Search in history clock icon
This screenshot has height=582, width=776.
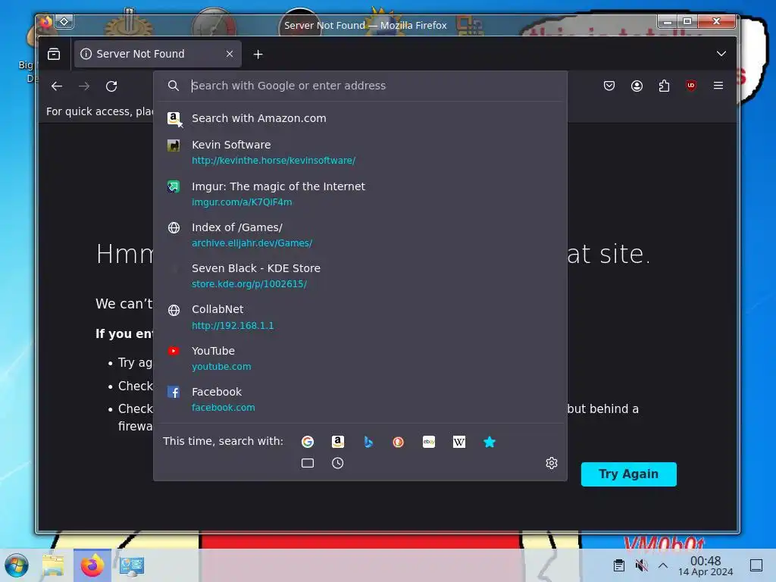tap(337, 463)
